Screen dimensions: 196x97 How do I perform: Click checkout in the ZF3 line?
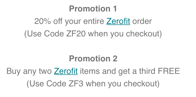click(x=142, y=84)
